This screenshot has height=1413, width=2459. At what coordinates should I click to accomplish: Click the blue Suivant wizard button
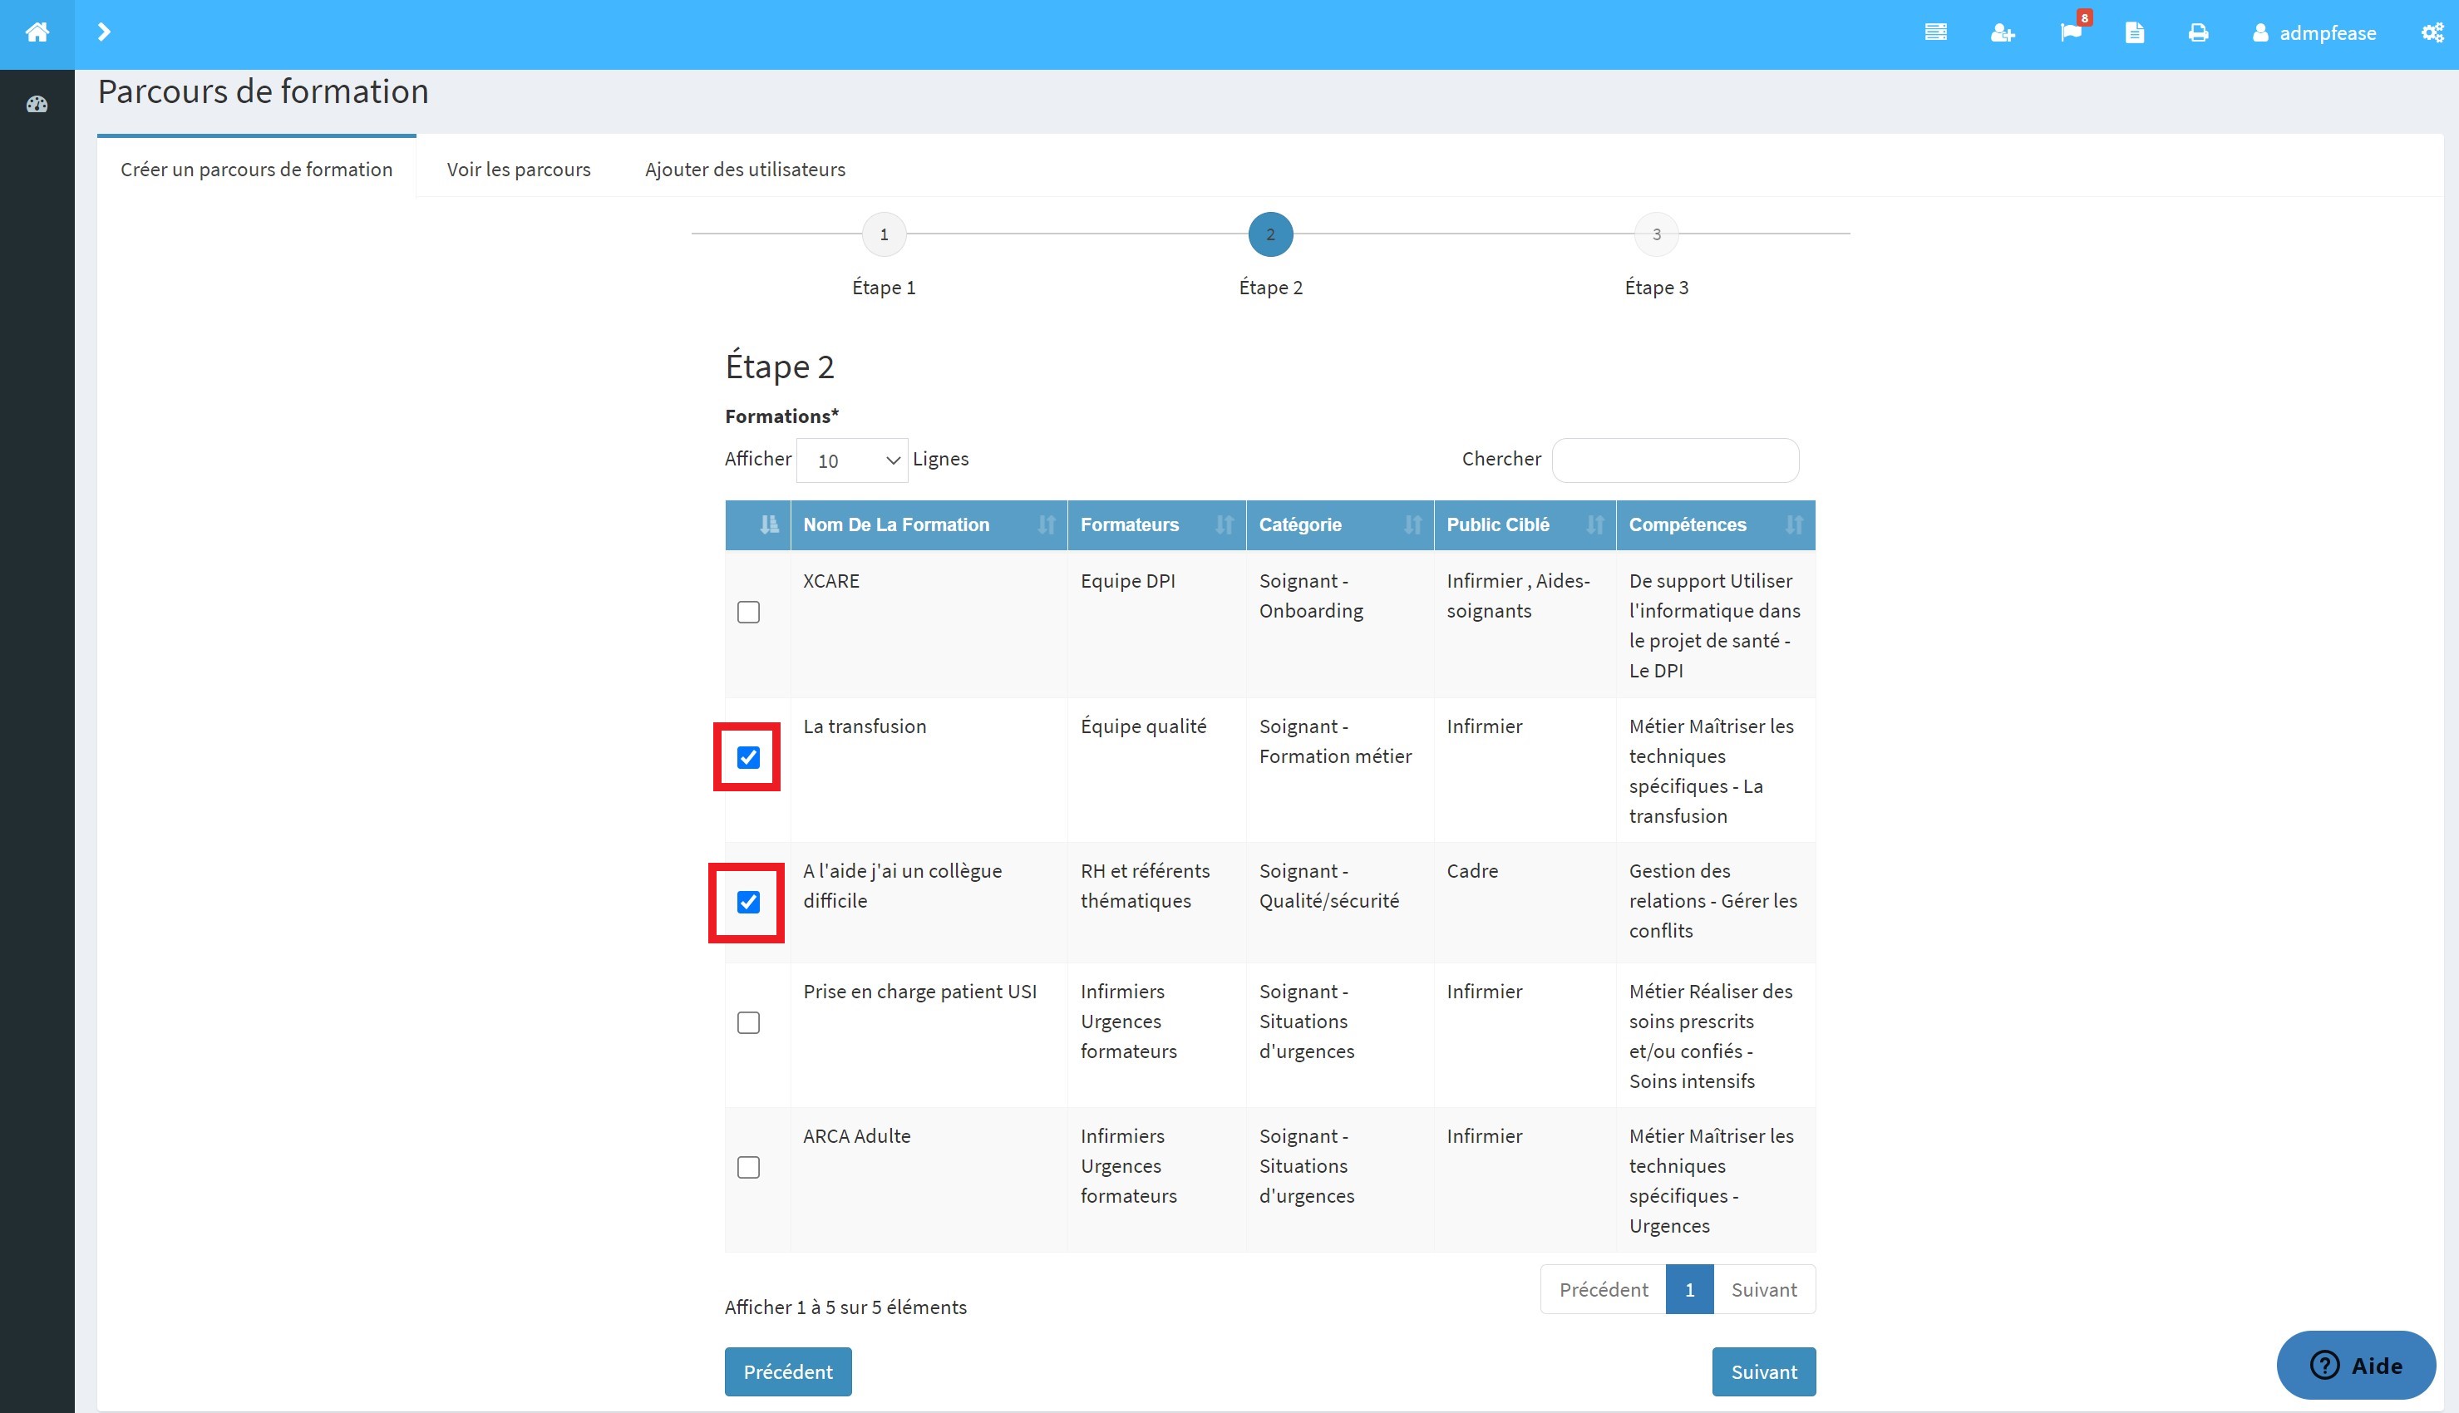point(1764,1371)
